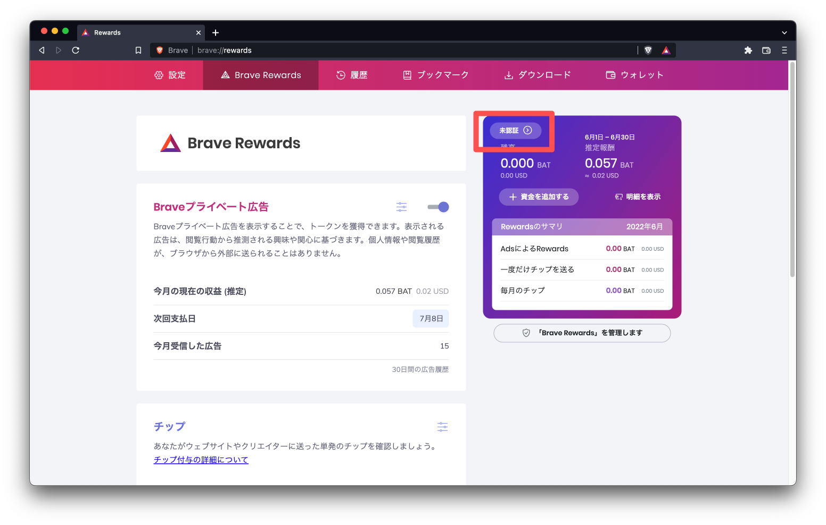Click the forward navigation arrow
This screenshot has width=826, height=525.
click(59, 50)
